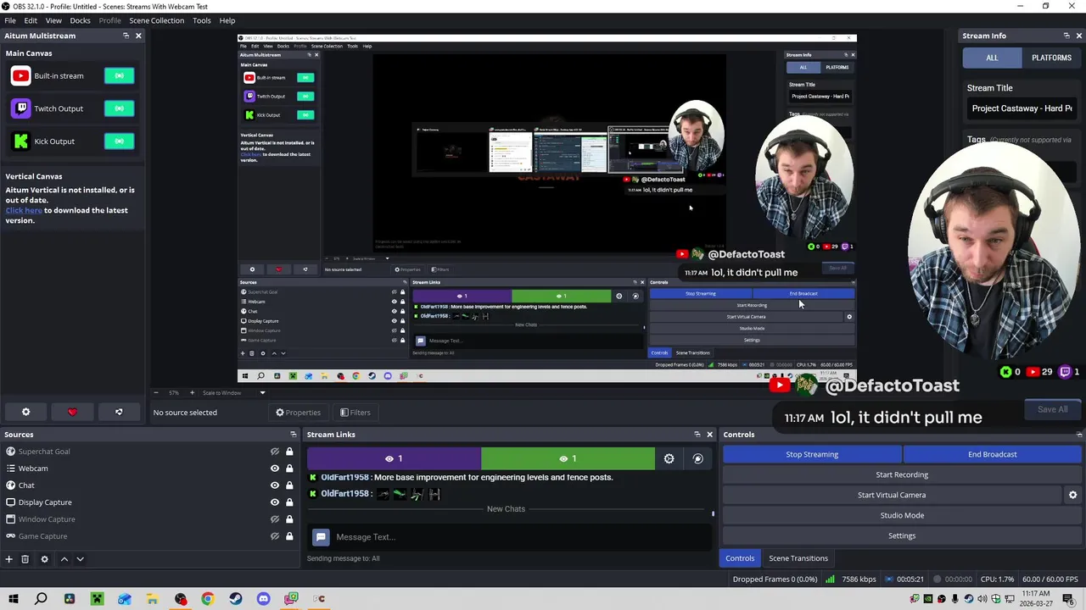Viewport: 1086px width, 610px height.
Task: Click the red heart donate icon
Action: click(72, 412)
